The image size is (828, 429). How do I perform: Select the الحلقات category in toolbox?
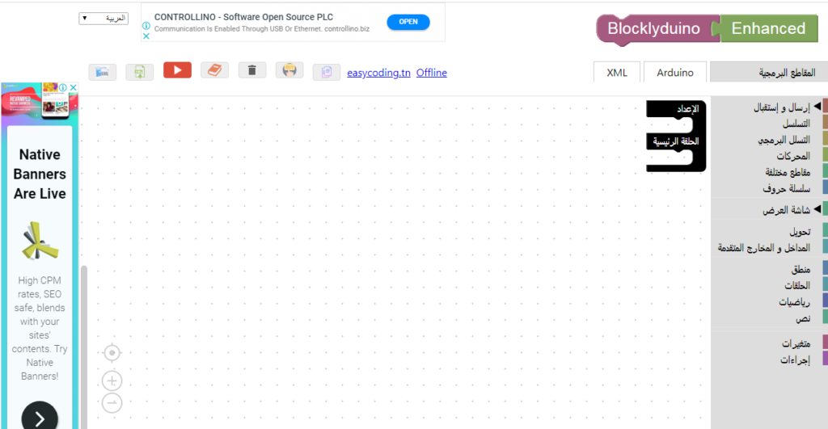[x=796, y=285]
